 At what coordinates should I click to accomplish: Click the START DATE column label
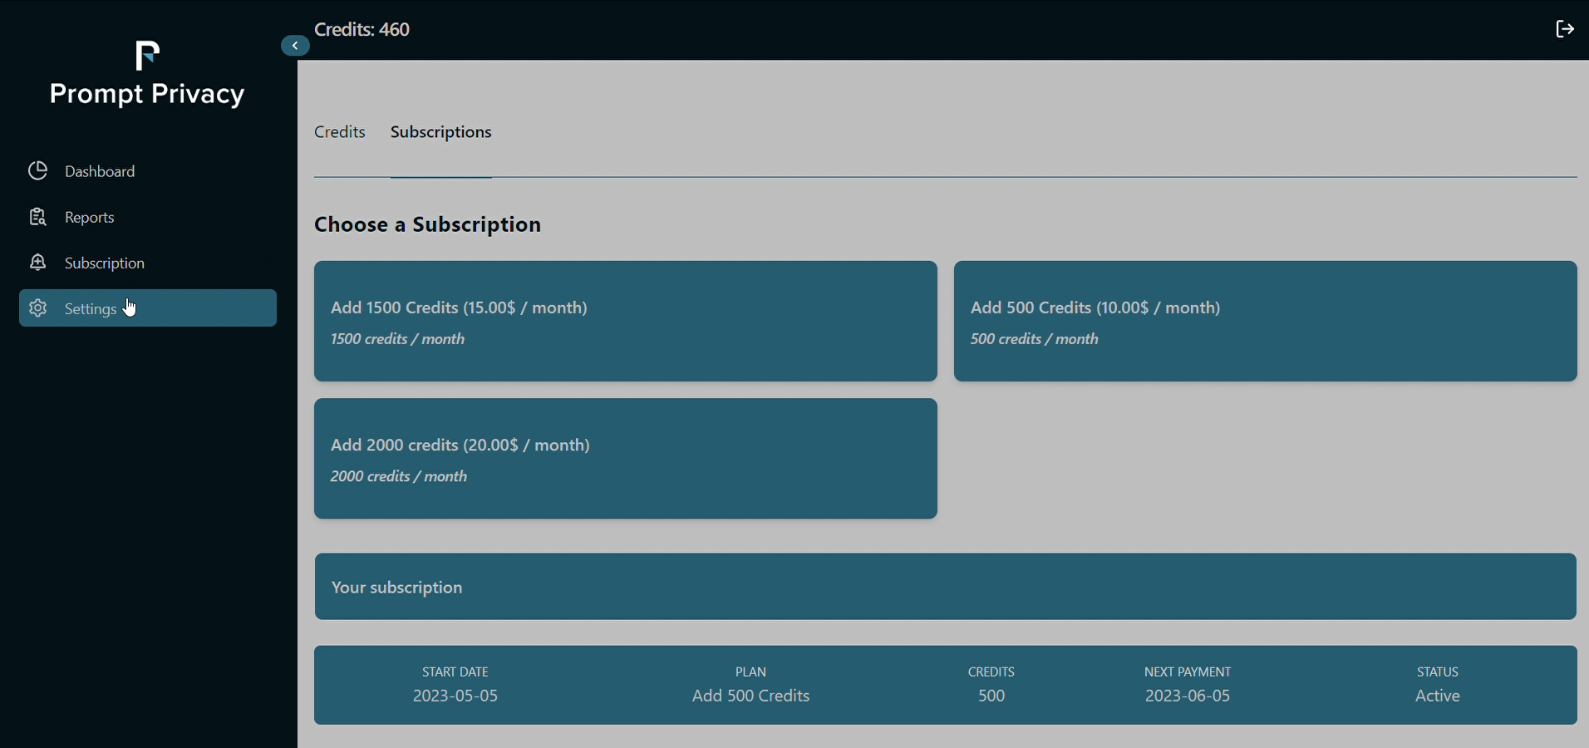(x=455, y=672)
